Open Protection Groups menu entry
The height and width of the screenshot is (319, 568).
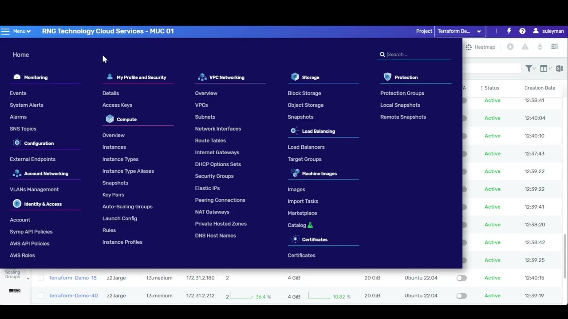pyautogui.click(x=402, y=93)
